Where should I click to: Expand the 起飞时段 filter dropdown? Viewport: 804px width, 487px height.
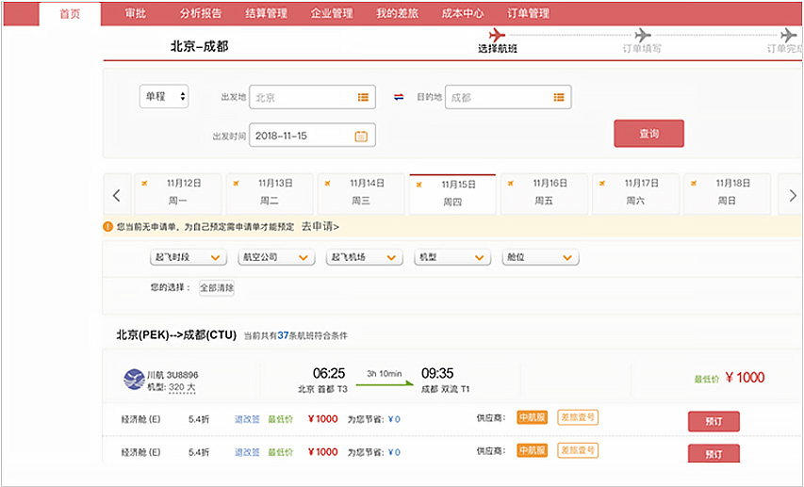pyautogui.click(x=189, y=257)
